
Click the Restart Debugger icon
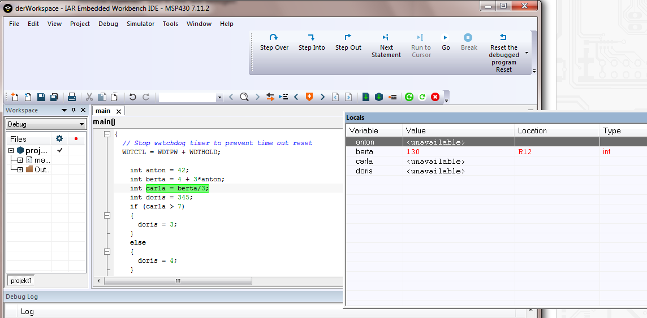[422, 97]
